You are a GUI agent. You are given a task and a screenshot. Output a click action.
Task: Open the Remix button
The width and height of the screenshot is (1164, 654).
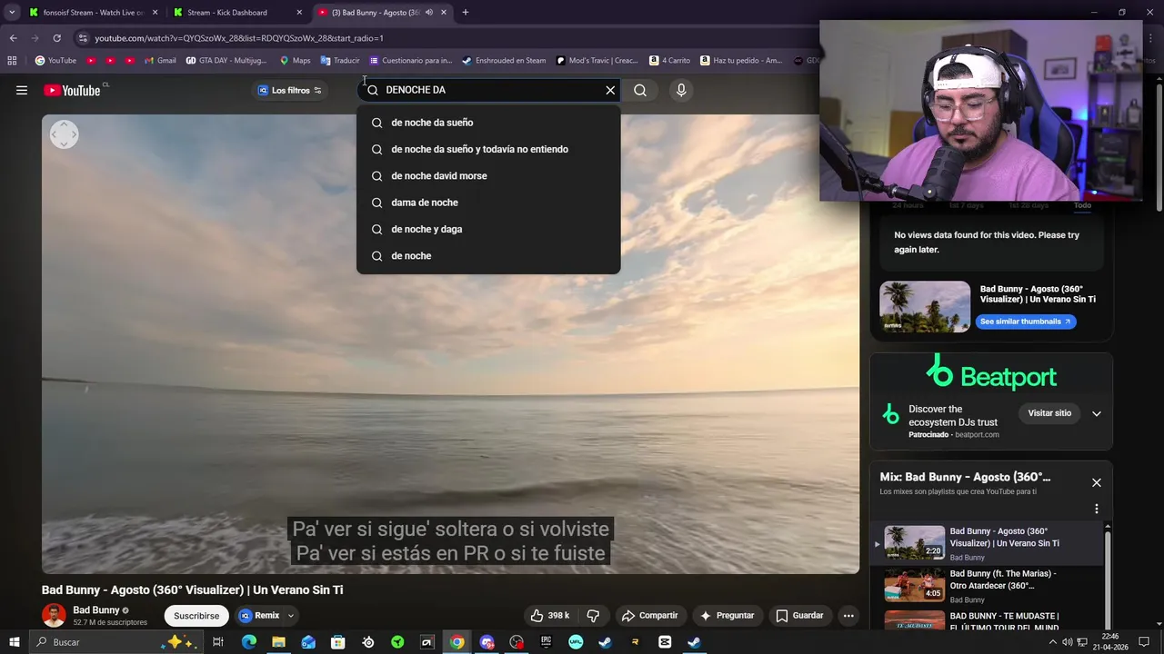pos(259,615)
